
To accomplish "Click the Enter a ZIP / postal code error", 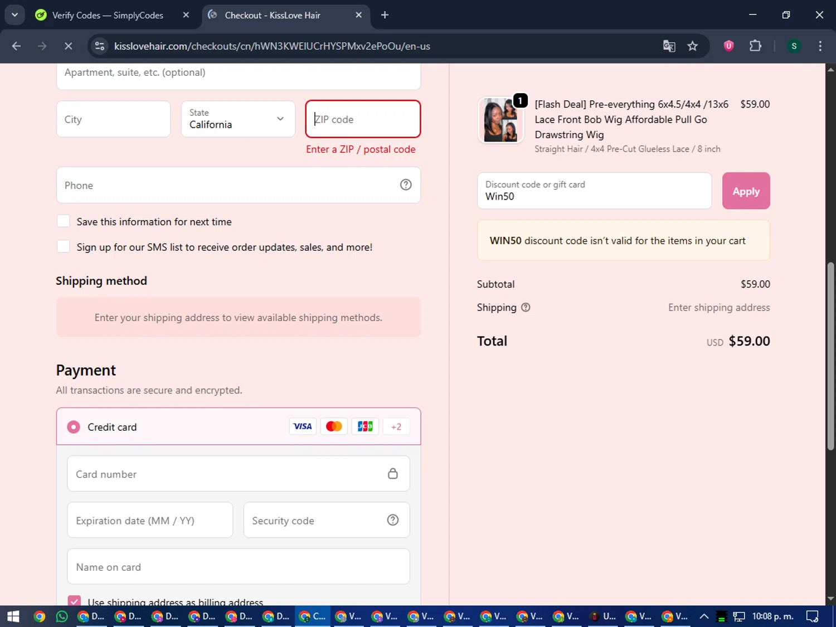I will pos(361,149).
